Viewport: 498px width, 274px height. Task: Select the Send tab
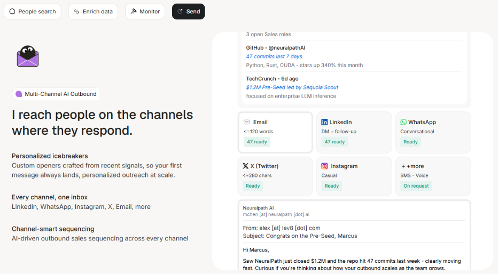pyautogui.click(x=188, y=11)
